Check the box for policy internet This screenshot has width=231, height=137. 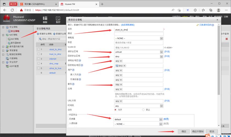pos(39,59)
